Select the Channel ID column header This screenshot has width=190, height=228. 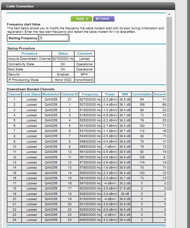pos(70,94)
